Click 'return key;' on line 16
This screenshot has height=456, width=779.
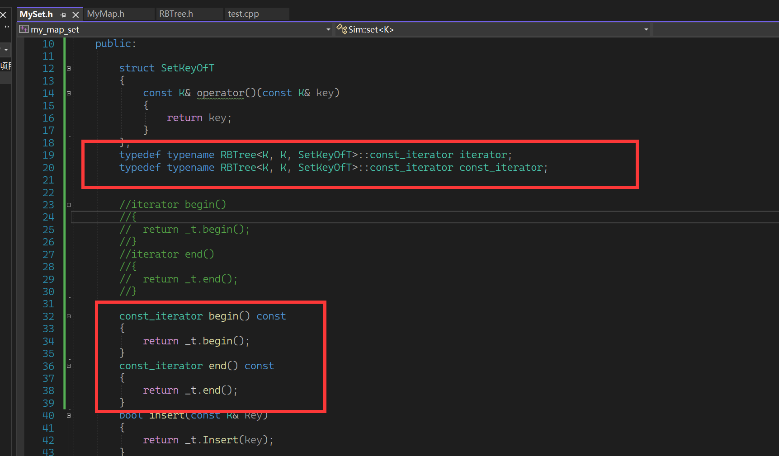pos(199,118)
